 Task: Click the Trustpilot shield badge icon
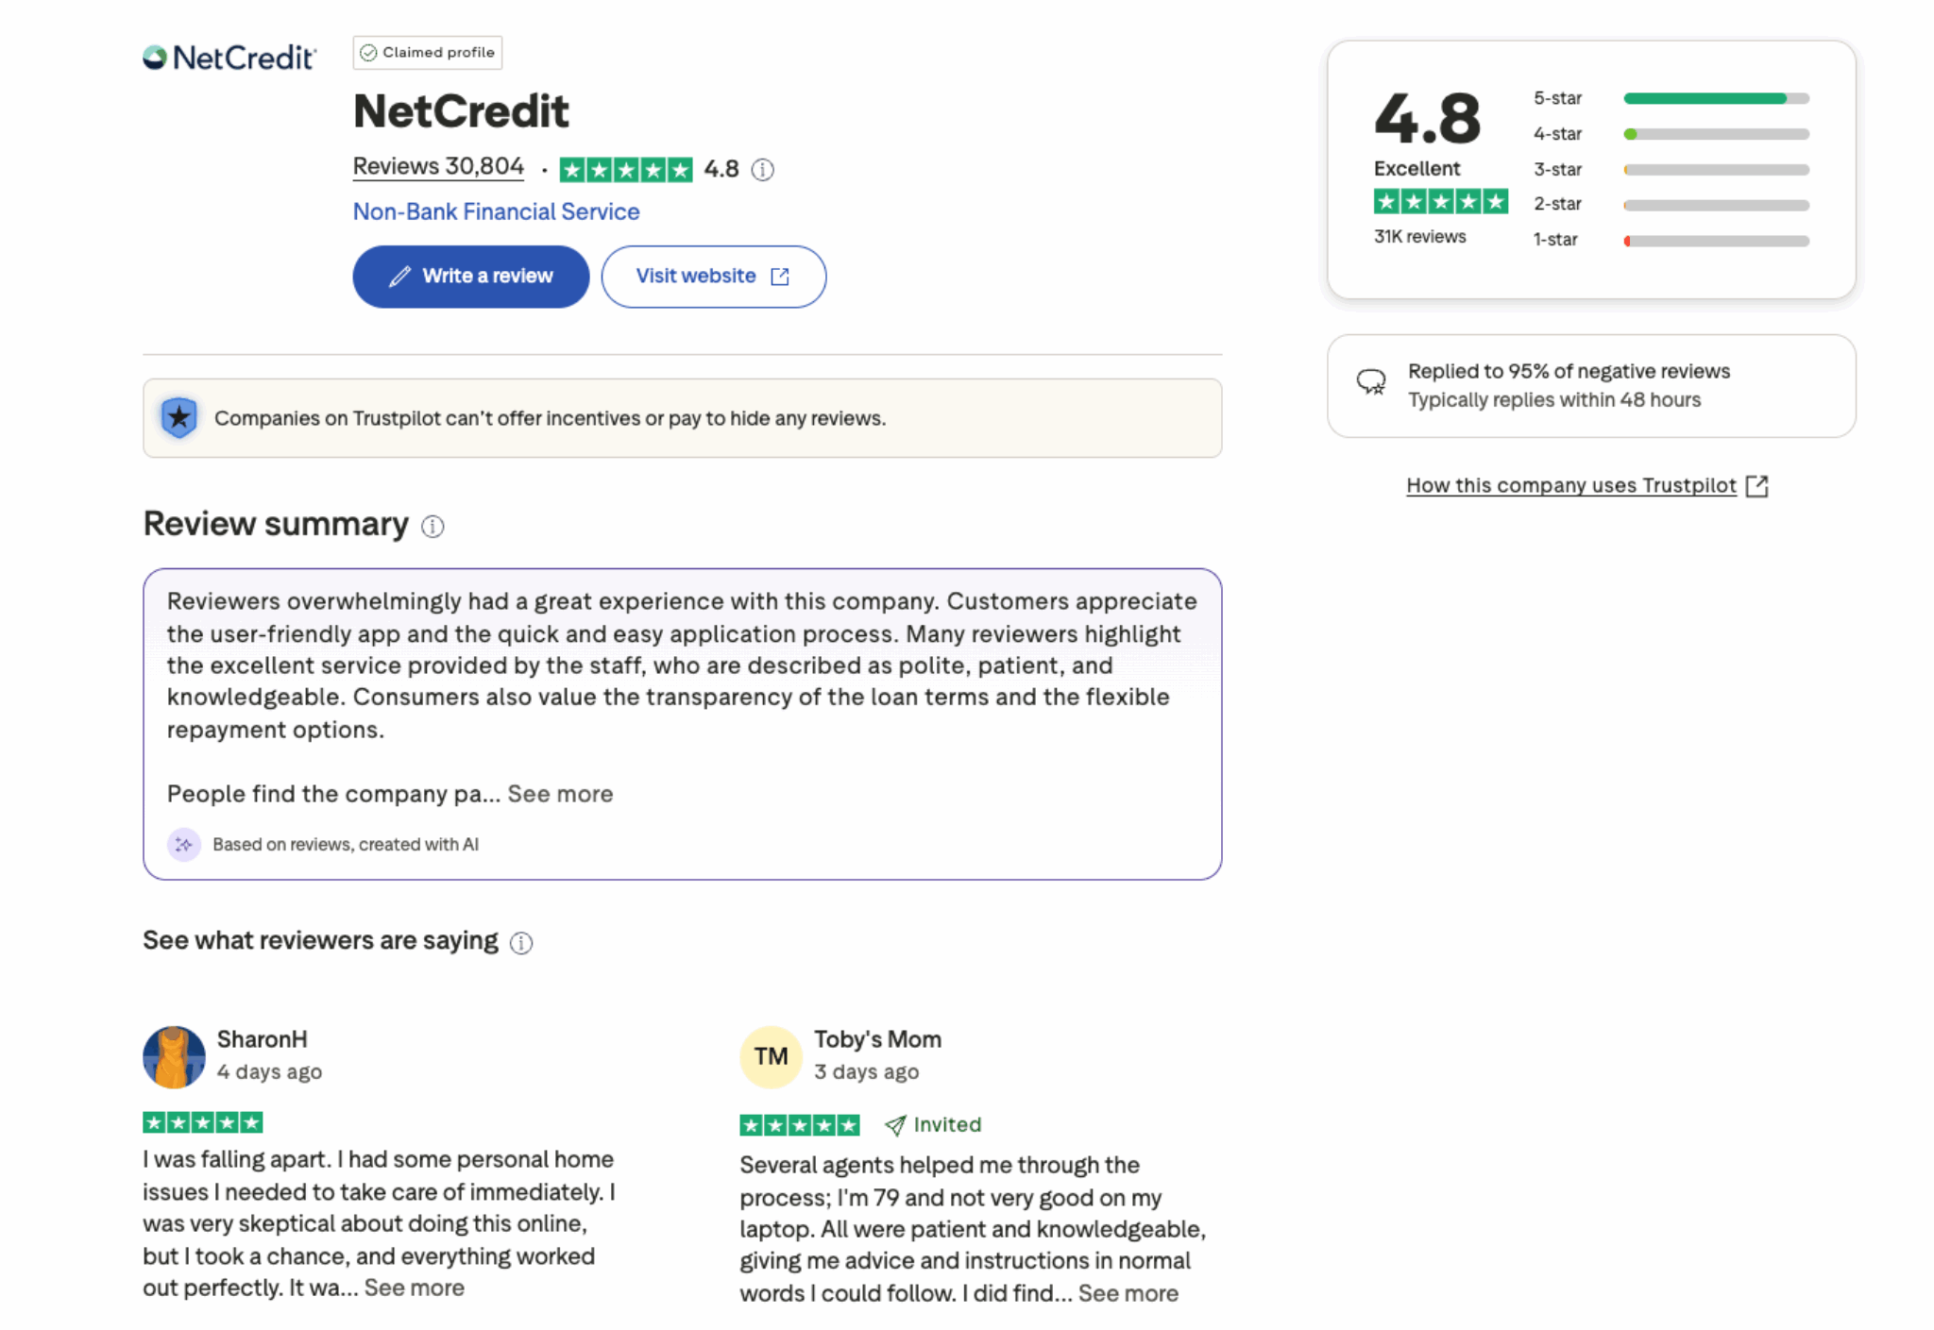pyautogui.click(x=178, y=416)
